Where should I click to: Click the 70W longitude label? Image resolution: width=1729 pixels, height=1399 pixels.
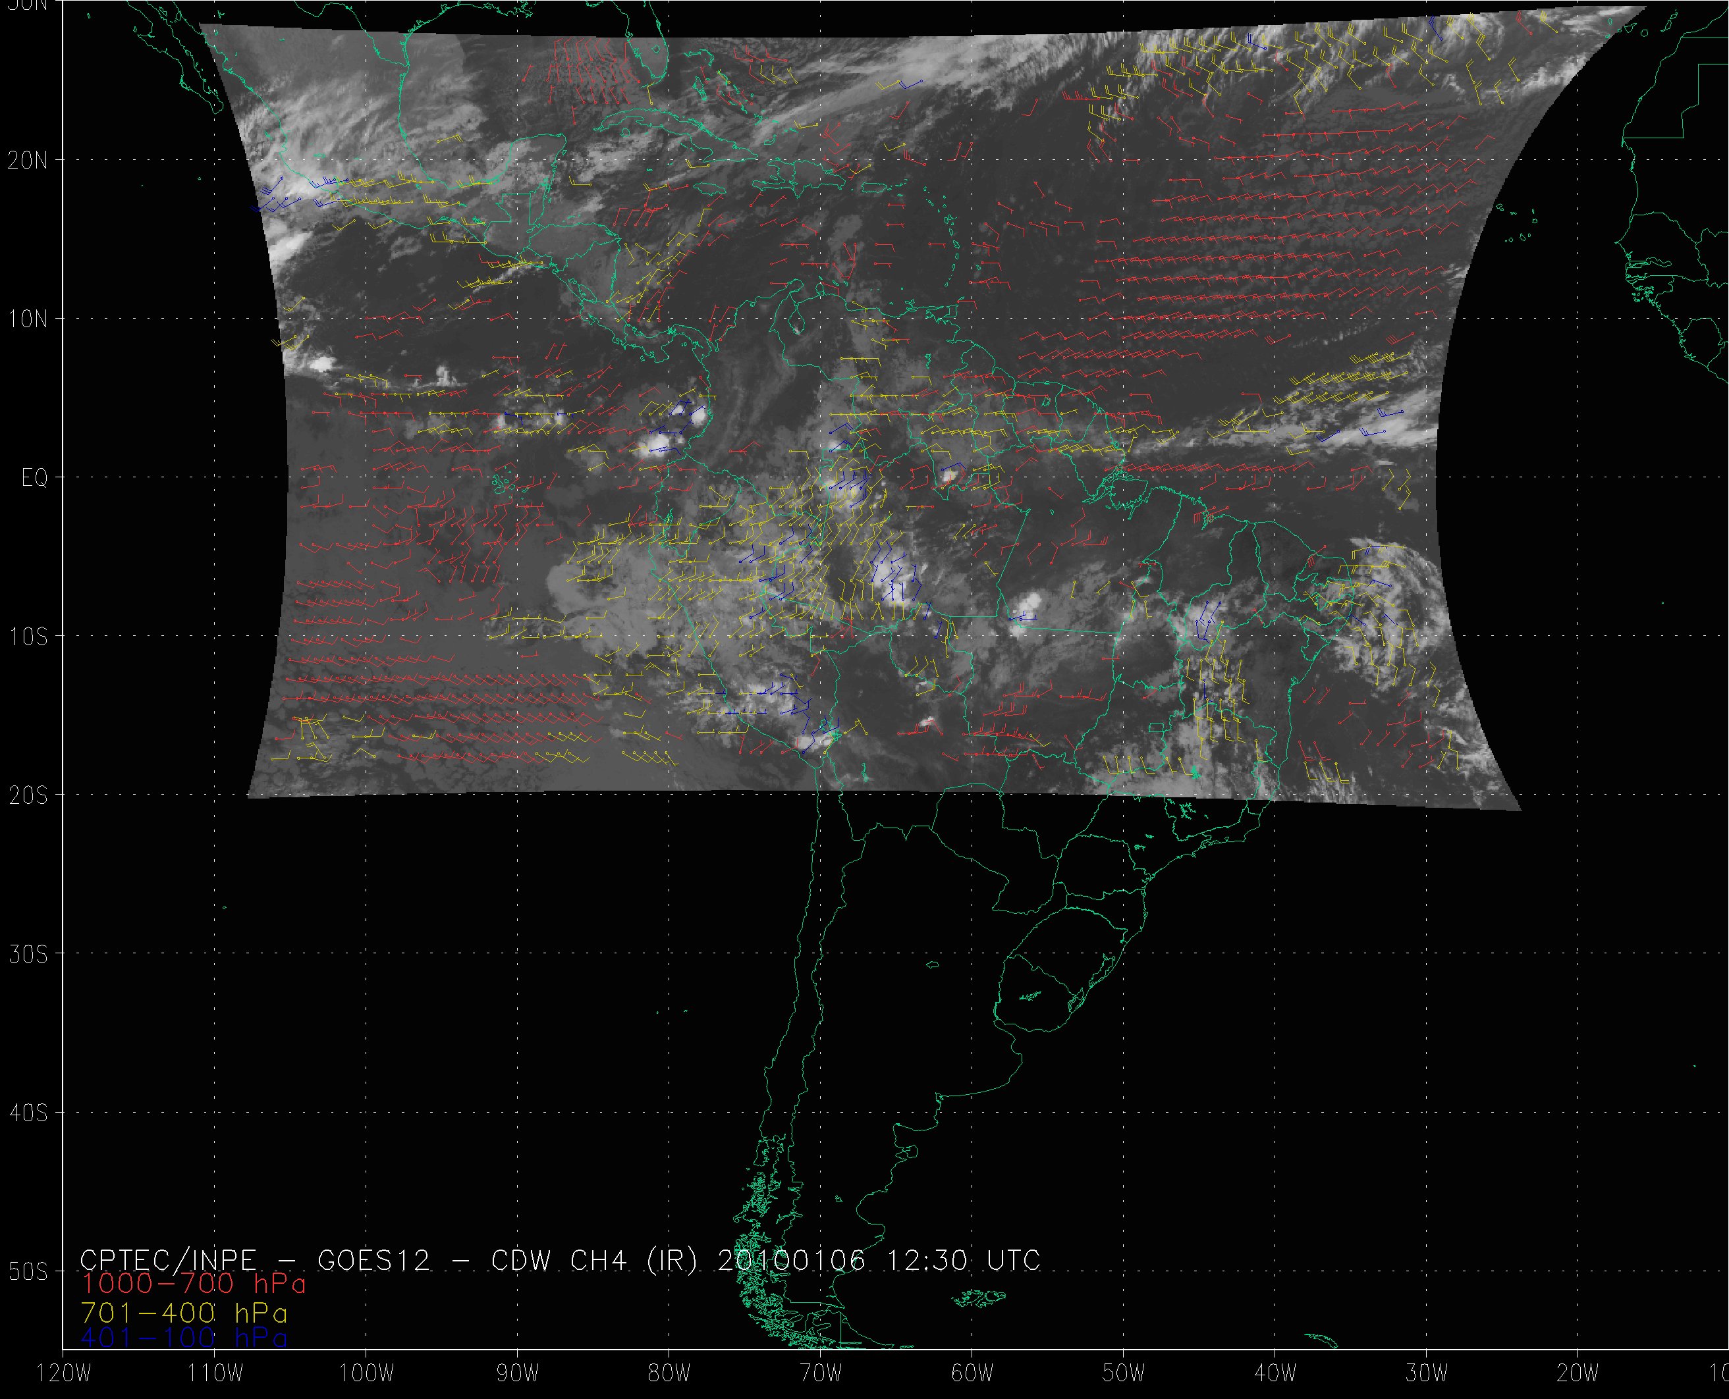(821, 1373)
